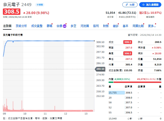
Task: Click the large 308.5 price badge
Action: coord(12,12)
